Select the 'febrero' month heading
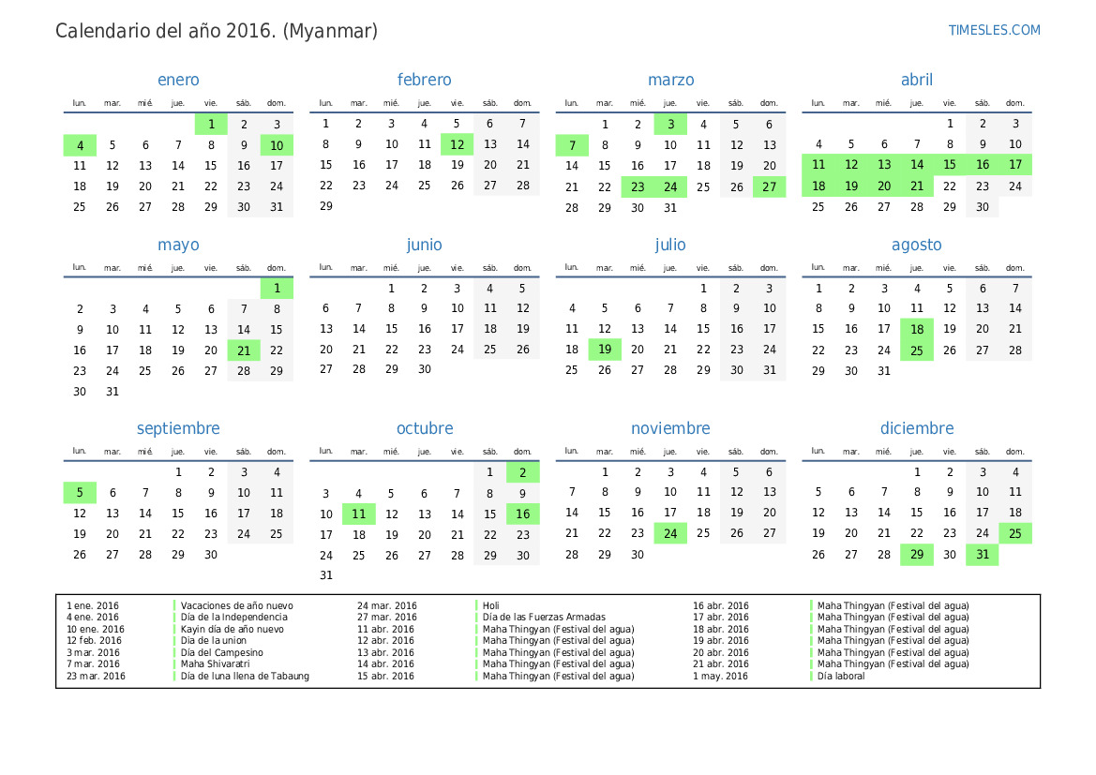1096x775 pixels. pos(425,80)
